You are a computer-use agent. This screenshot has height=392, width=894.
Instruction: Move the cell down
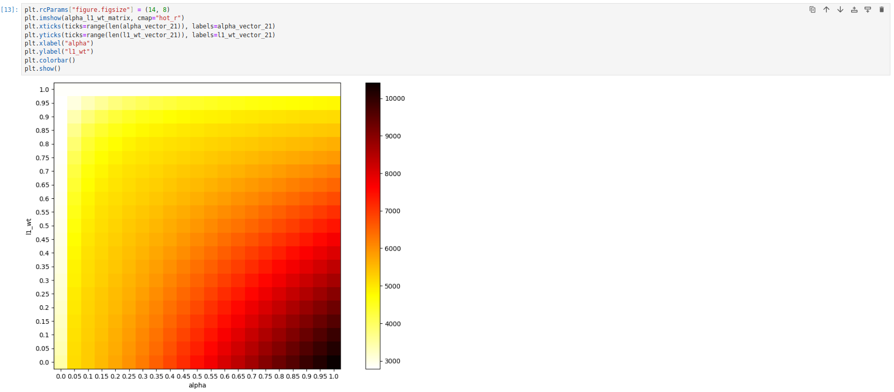click(840, 10)
